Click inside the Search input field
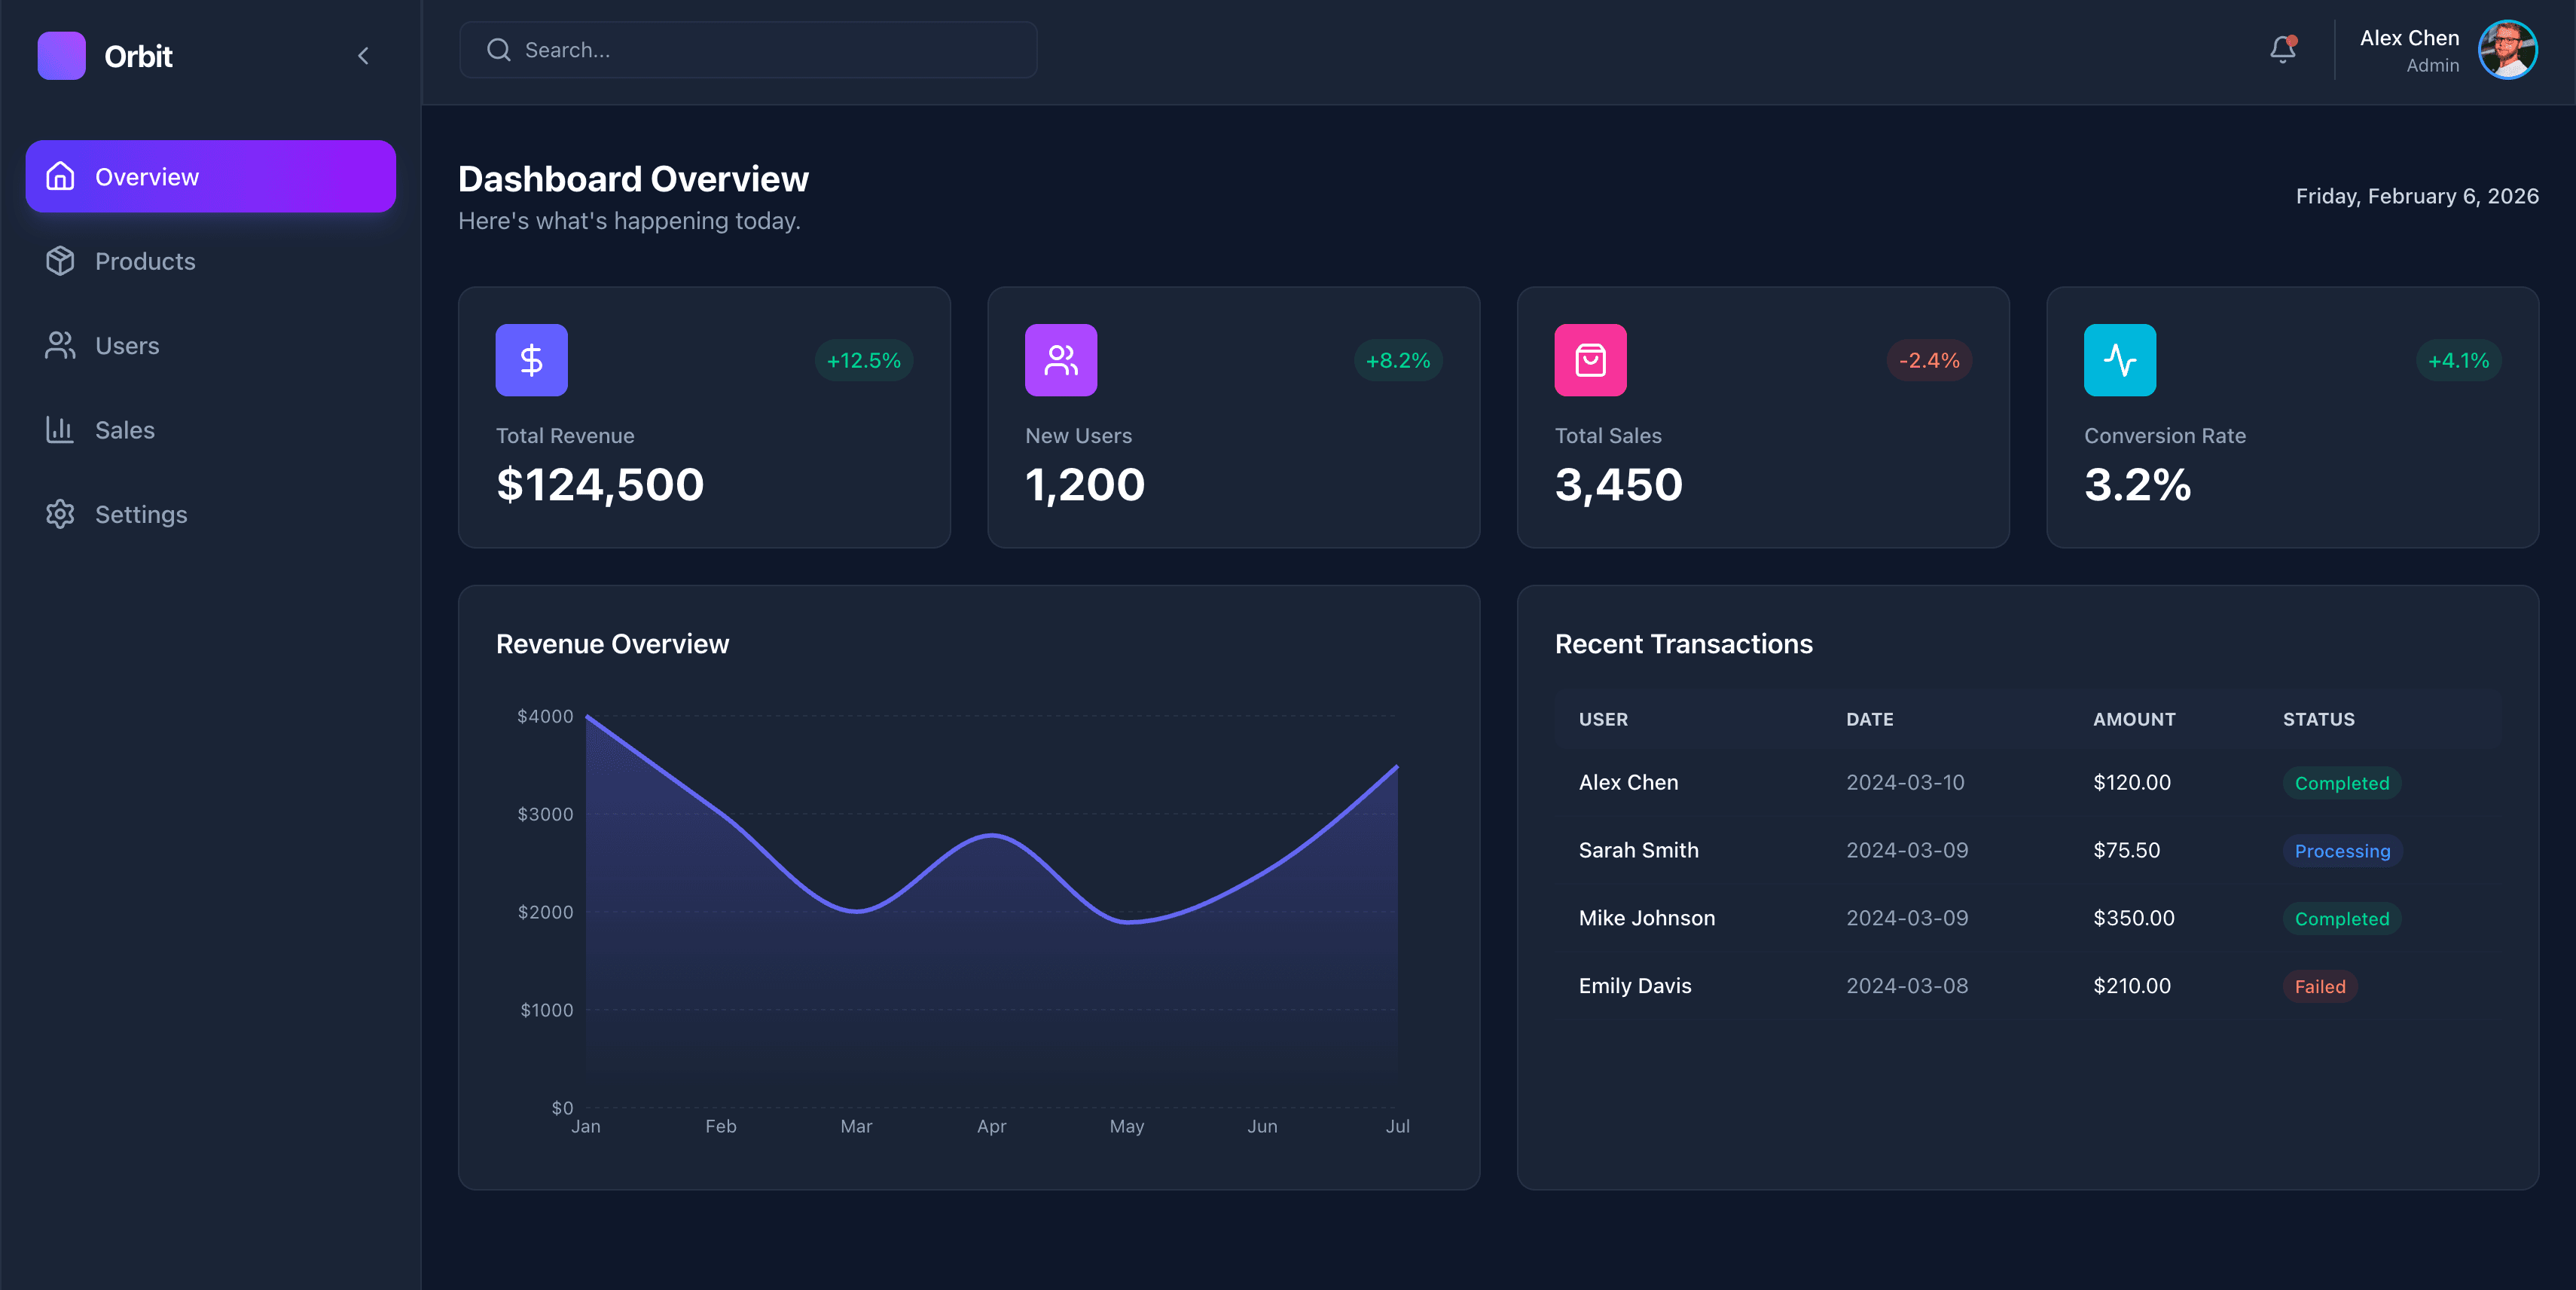This screenshot has height=1290, width=2576. pyautogui.click(x=748, y=49)
